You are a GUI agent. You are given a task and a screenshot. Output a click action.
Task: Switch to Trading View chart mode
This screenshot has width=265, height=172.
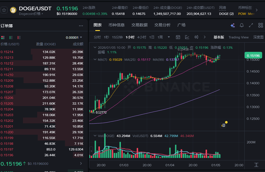click(239, 37)
